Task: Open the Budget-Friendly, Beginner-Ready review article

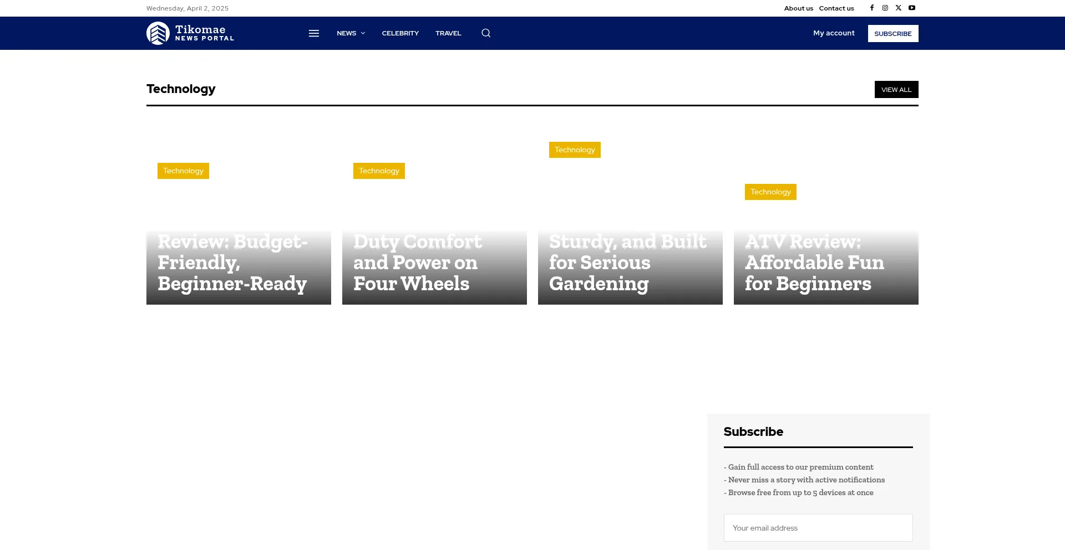Action: pyautogui.click(x=232, y=263)
